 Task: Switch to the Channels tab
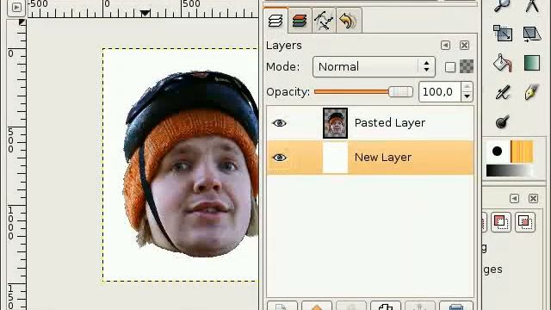click(x=300, y=21)
